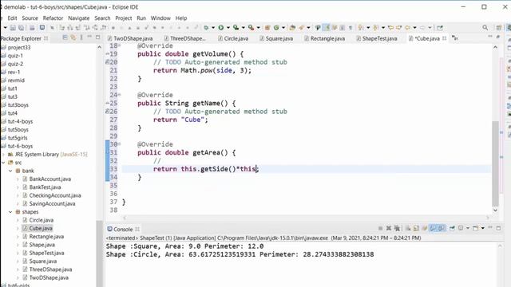Switch to the ShapeTest.java editor tab
The height and width of the screenshot is (287, 511).
pos(376,38)
